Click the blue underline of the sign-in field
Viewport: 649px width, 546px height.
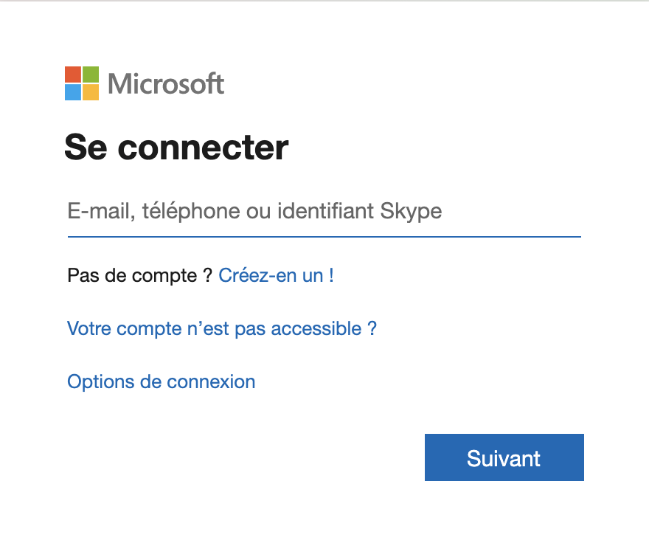click(x=324, y=237)
